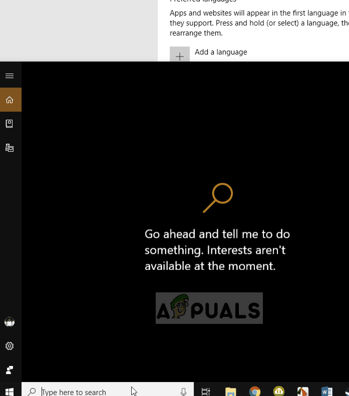Open the Cortana Notebook icon
Image resolution: width=349 pixels, height=396 pixels.
click(10, 124)
